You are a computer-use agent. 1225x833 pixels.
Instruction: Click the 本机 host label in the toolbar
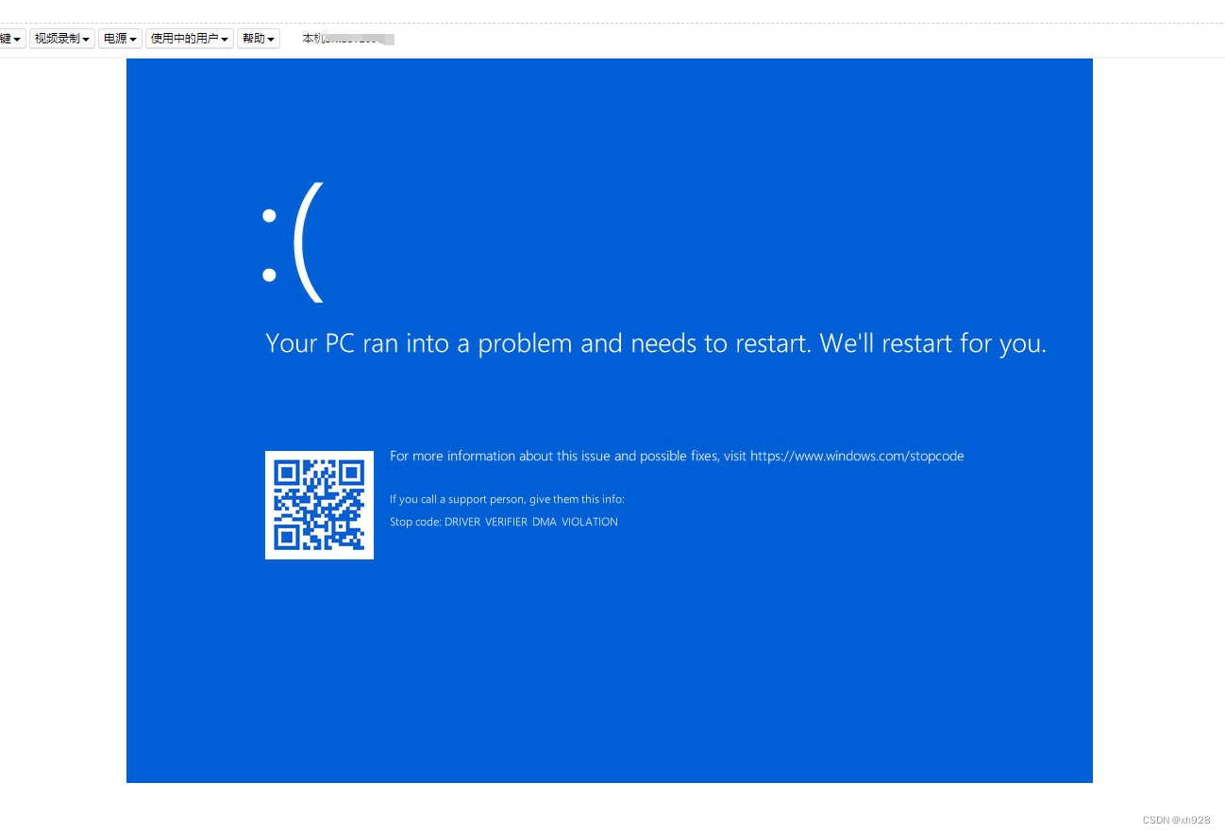pos(346,39)
